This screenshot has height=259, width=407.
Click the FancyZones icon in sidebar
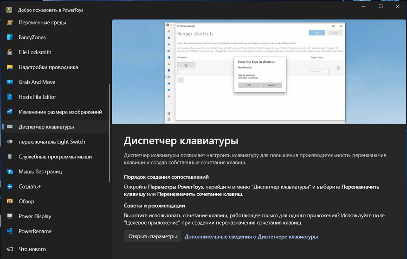(10, 38)
